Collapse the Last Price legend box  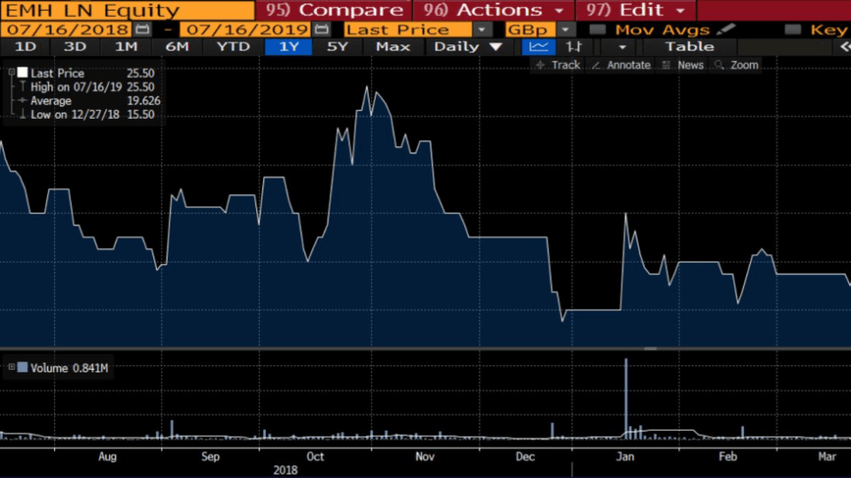[12, 72]
